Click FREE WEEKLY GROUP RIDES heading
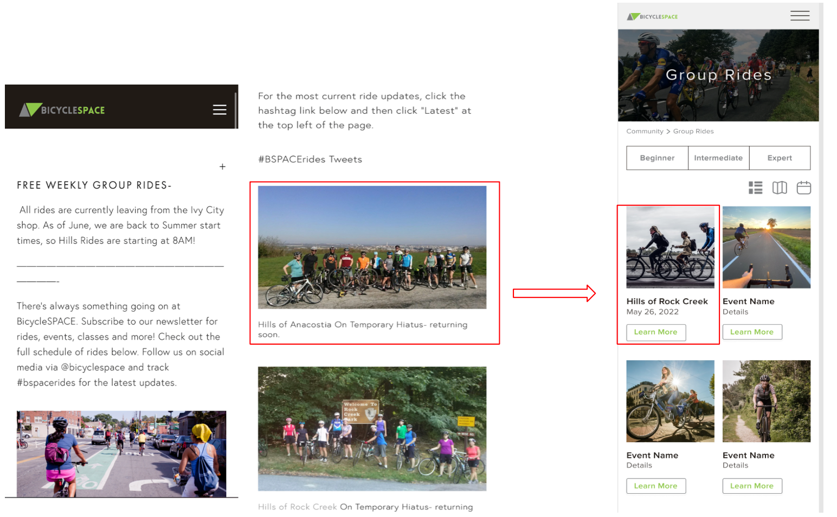 (x=94, y=185)
